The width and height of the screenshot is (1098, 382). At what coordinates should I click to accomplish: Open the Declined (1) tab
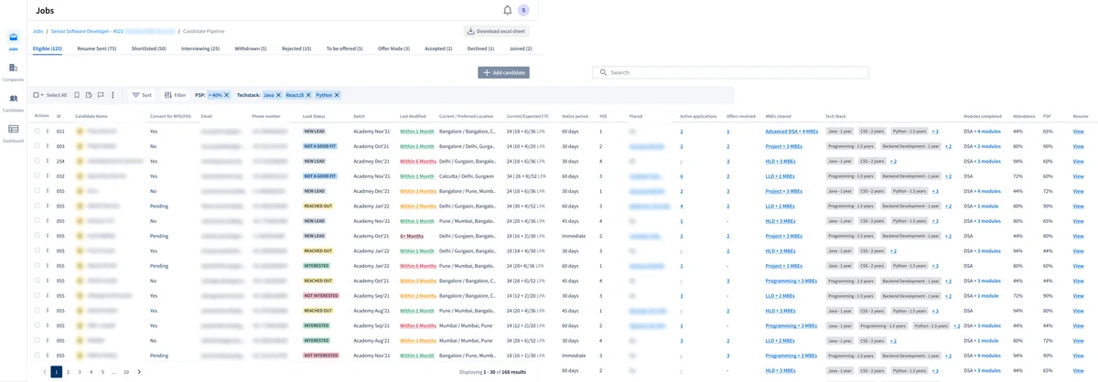(481, 48)
